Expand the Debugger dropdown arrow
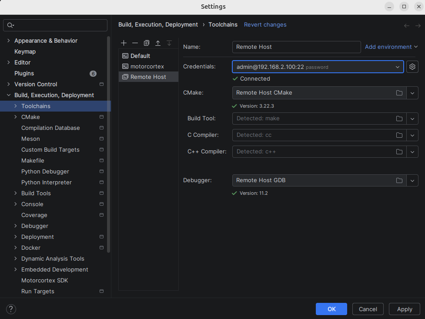The image size is (425, 319). (x=412, y=180)
